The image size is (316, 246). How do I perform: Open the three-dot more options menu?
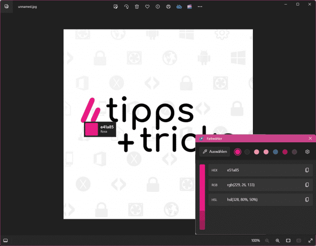click(200, 7)
